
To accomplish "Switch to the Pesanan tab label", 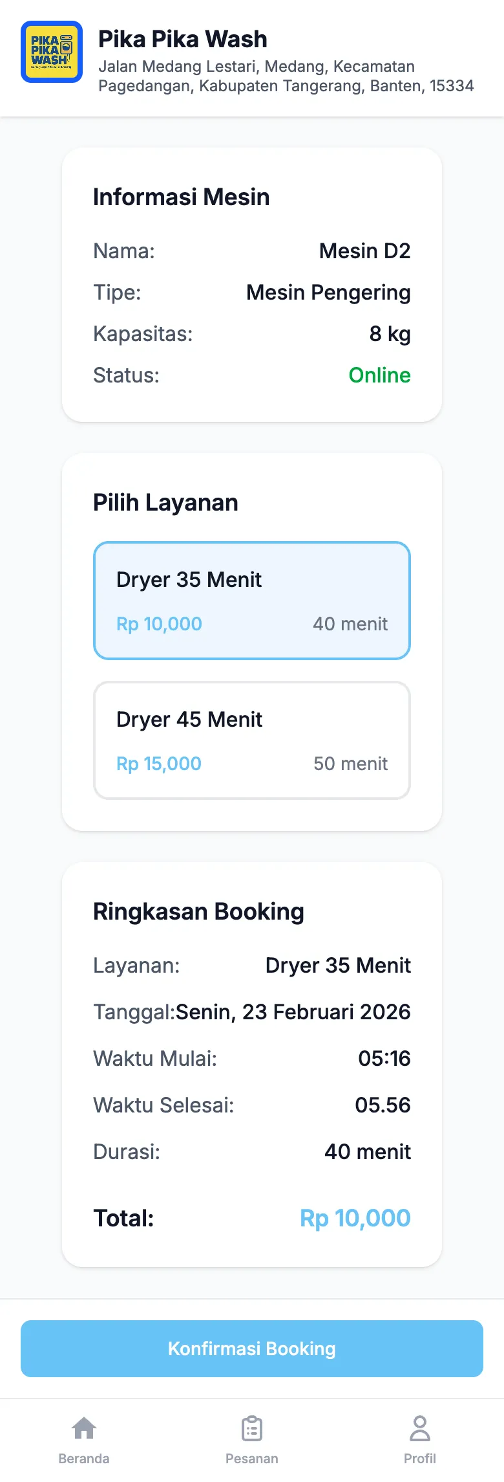I will (x=252, y=1459).
